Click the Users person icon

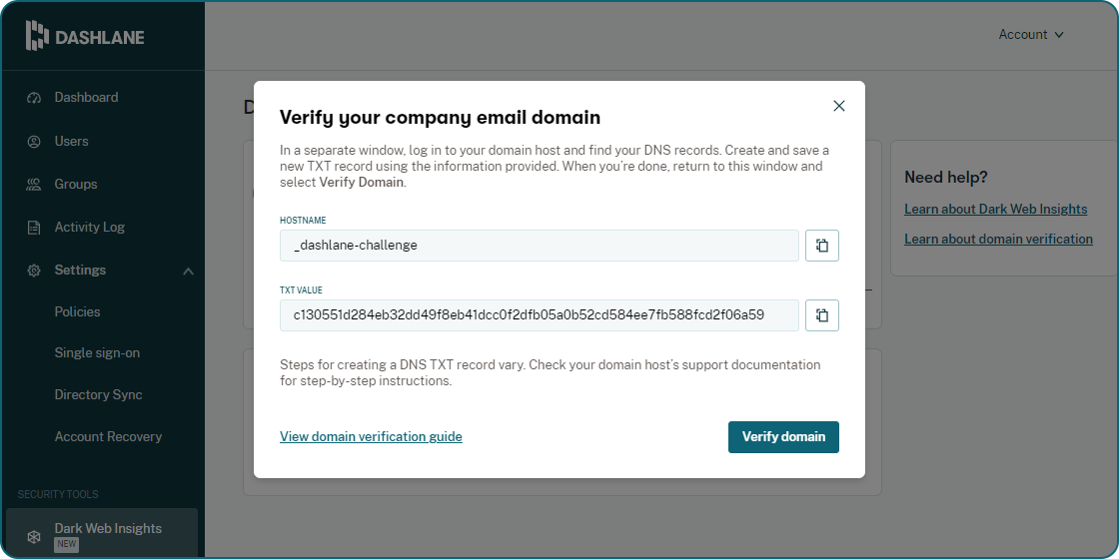(x=34, y=142)
